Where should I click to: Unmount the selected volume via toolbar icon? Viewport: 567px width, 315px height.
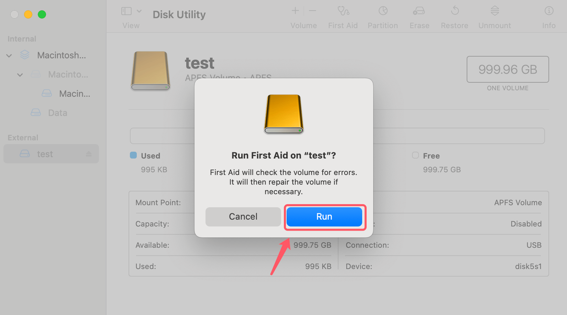pos(494,15)
